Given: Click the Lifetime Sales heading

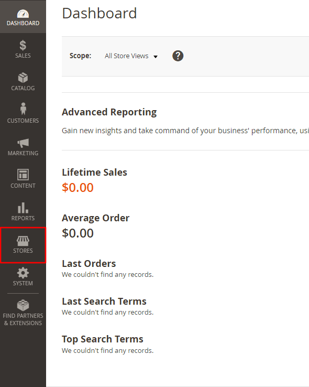Looking at the screenshot, I should [94, 173].
